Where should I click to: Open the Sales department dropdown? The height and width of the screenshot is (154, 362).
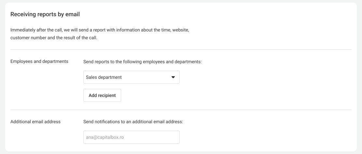(x=131, y=77)
